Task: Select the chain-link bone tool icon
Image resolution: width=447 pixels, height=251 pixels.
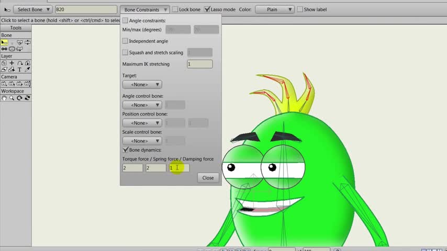Action: (x=4, y=49)
